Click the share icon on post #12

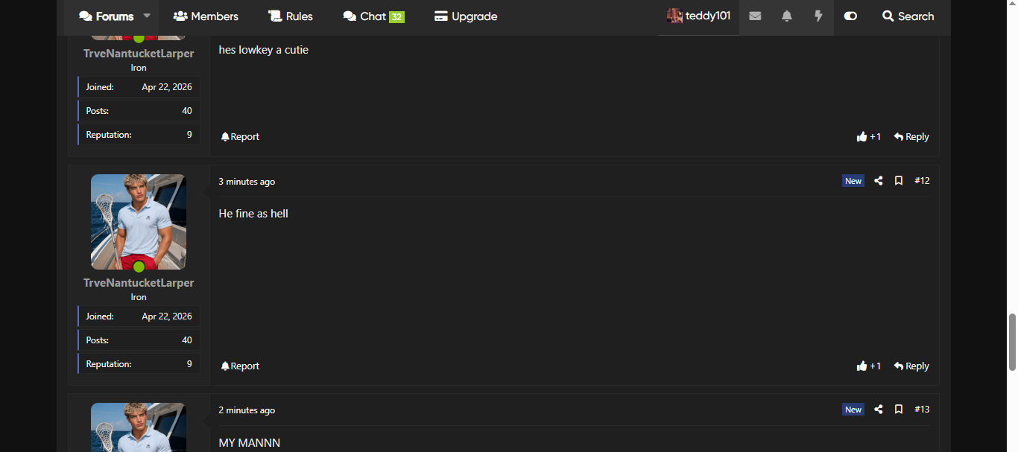pos(879,181)
